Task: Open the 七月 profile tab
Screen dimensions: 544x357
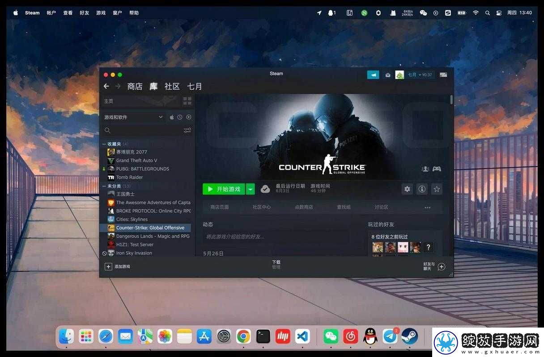Action: pos(195,86)
